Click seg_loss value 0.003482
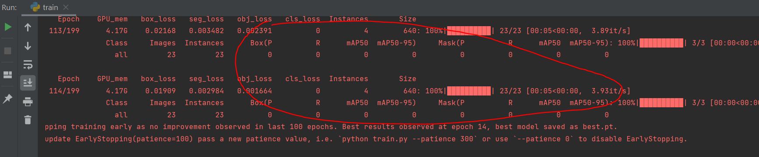The image size is (759, 157). 206,31
